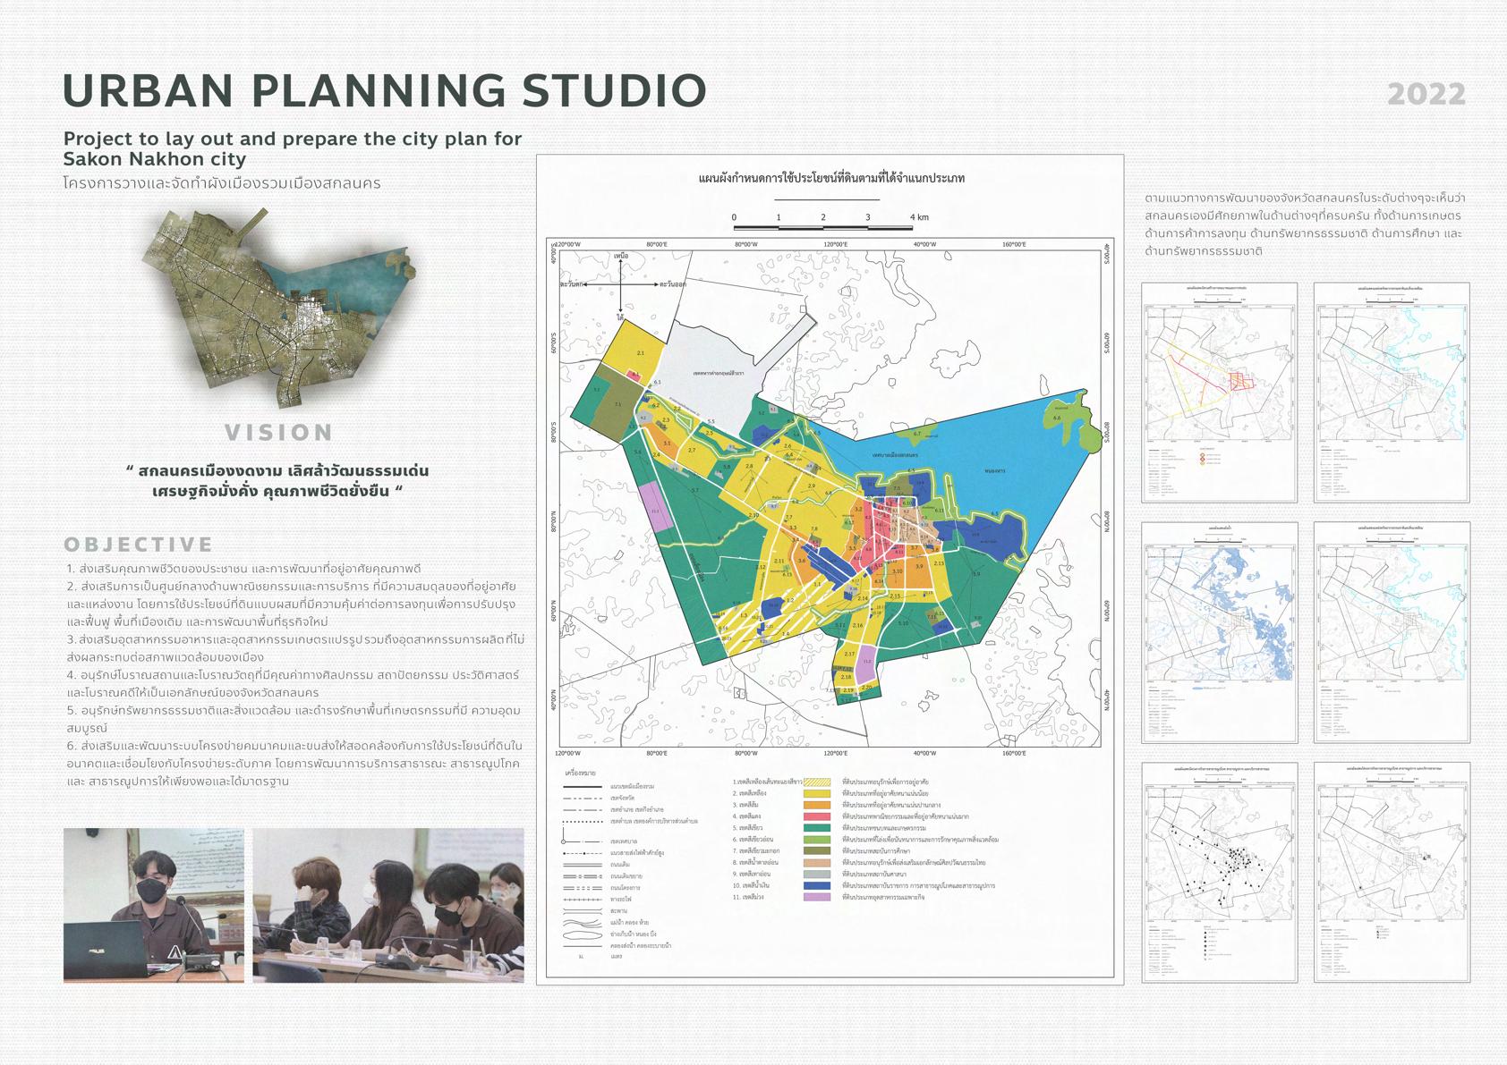Click the legend description ที่ดินประเภทสถาบันศาสนา

874,874
